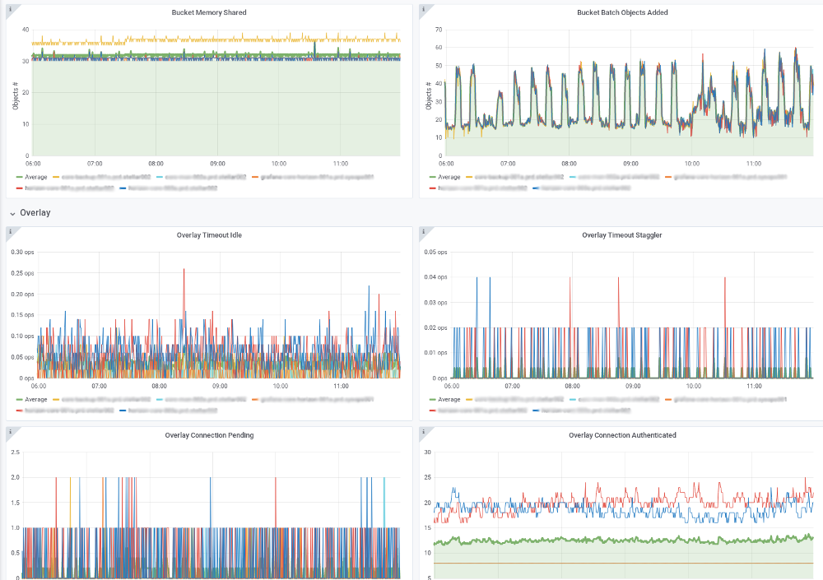Toggle the red series label in Bucket Batch Objects Added legend
This screenshot has height=580, width=823.
[482, 188]
